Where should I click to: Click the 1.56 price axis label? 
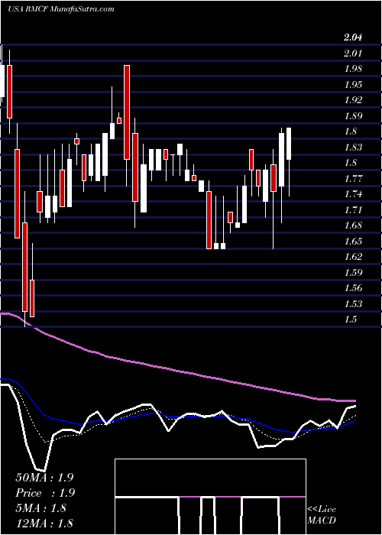(353, 288)
